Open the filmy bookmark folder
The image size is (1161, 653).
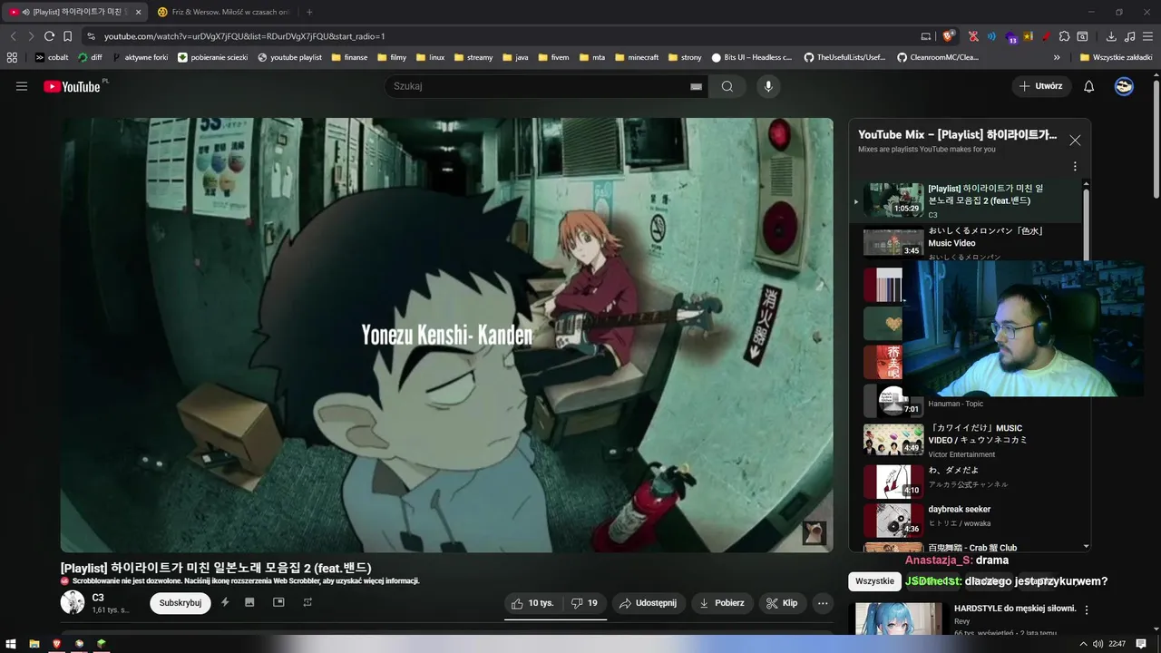pyautogui.click(x=391, y=57)
